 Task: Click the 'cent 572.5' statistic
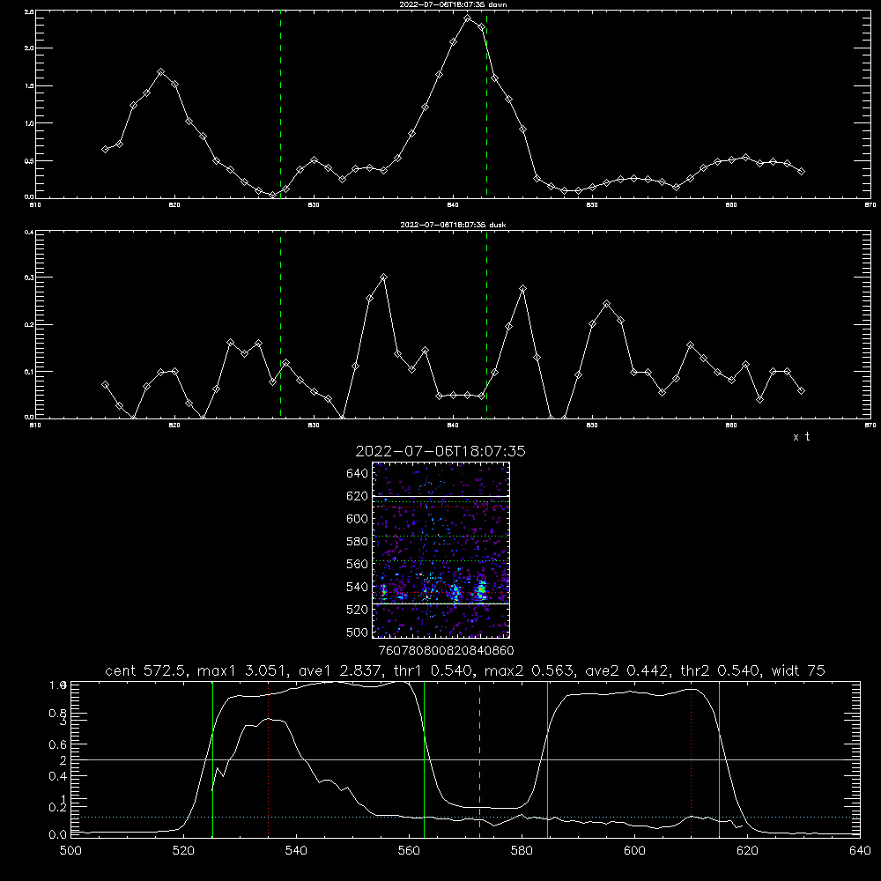(145, 670)
